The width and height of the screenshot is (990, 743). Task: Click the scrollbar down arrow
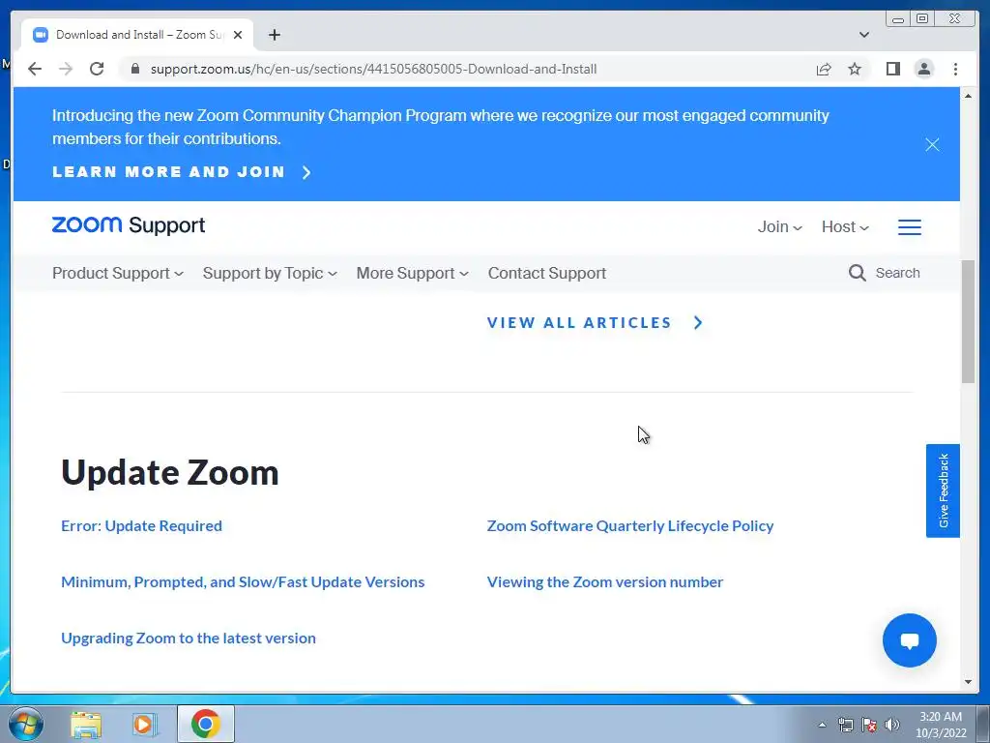[968, 682]
